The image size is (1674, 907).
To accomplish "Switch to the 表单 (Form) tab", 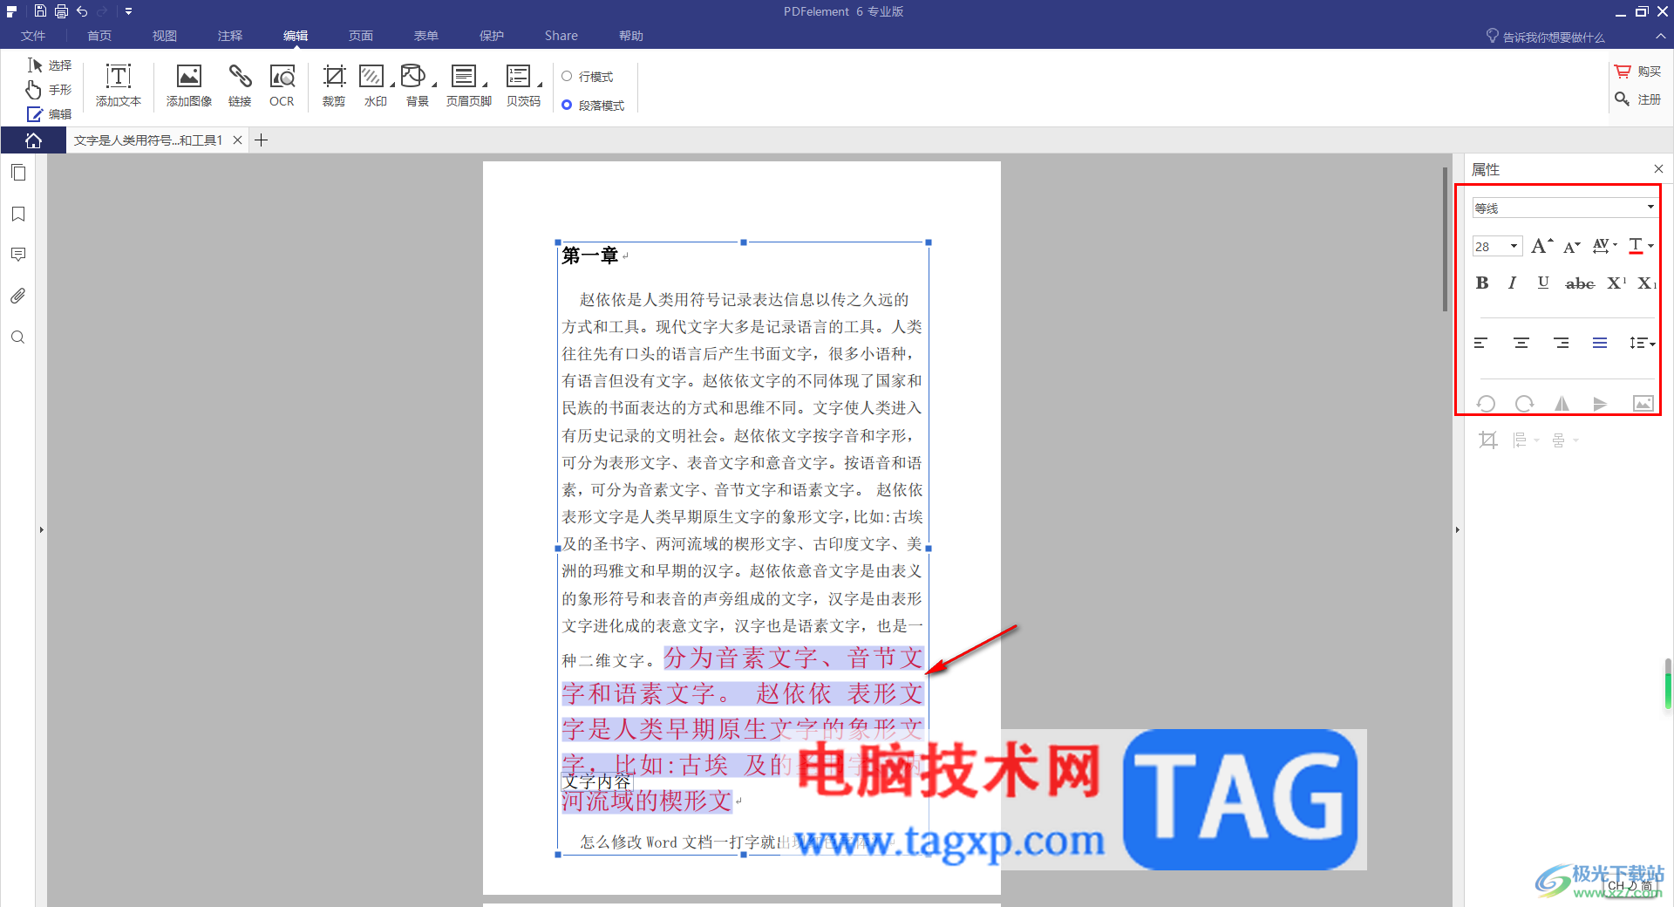I will click(x=426, y=36).
